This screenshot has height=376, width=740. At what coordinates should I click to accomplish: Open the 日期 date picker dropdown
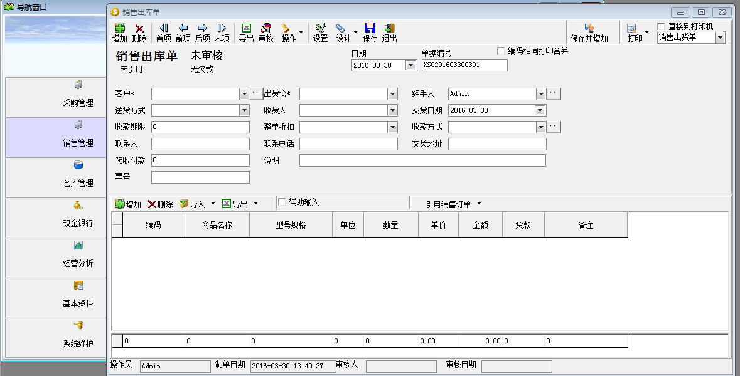point(410,65)
